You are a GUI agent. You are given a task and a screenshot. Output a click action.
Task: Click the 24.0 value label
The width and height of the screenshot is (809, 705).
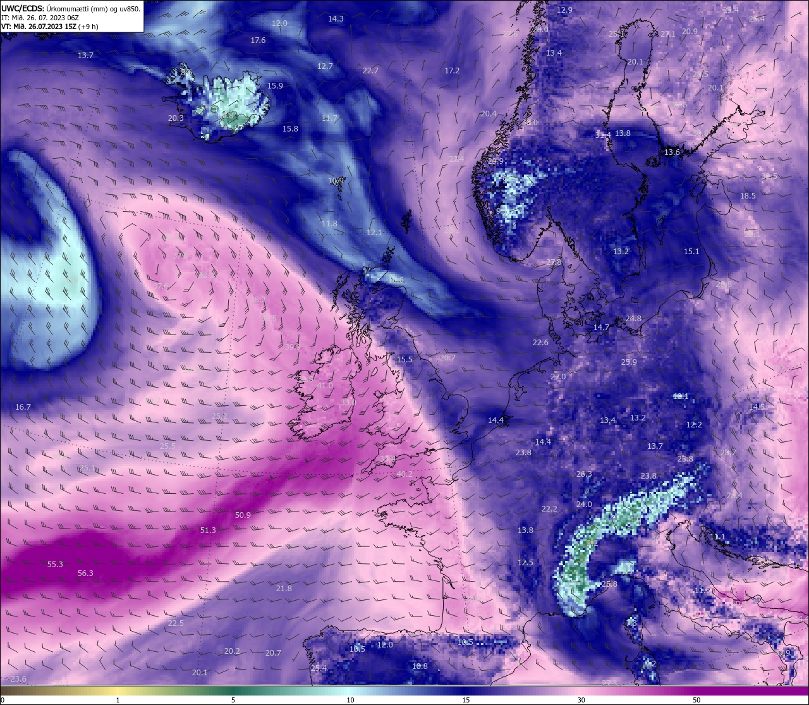tap(584, 504)
